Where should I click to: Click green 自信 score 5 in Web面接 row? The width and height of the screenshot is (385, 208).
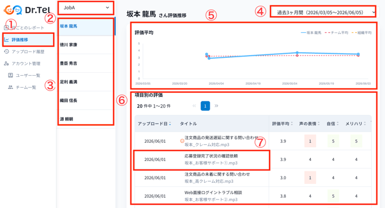click(333, 196)
